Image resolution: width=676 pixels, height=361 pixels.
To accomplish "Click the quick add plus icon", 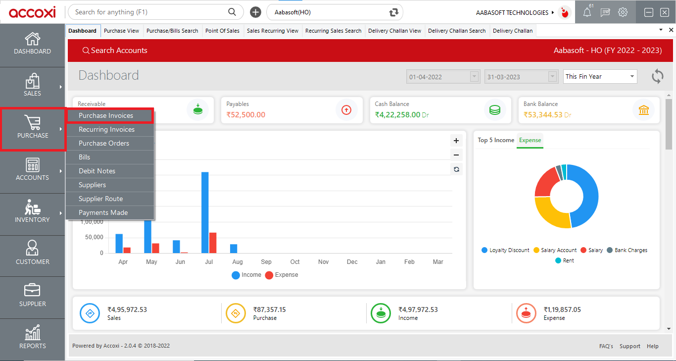I will click(255, 12).
